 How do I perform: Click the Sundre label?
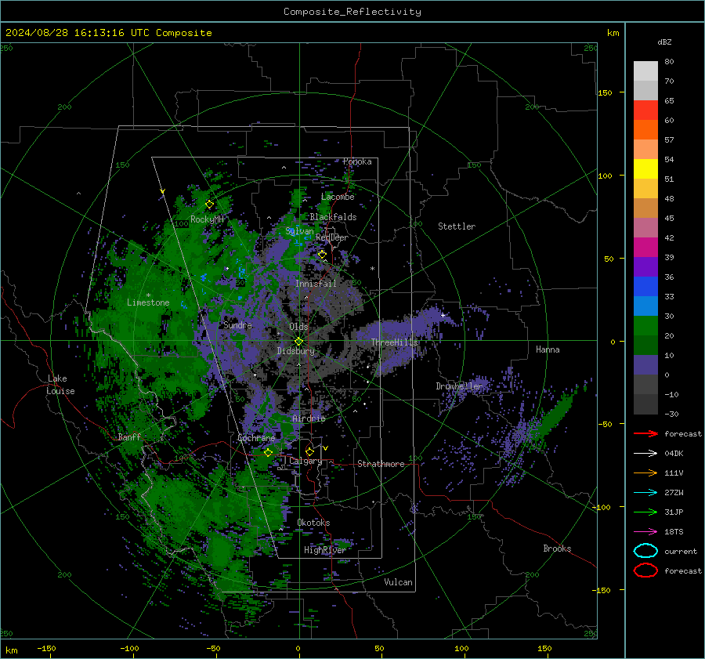point(237,325)
